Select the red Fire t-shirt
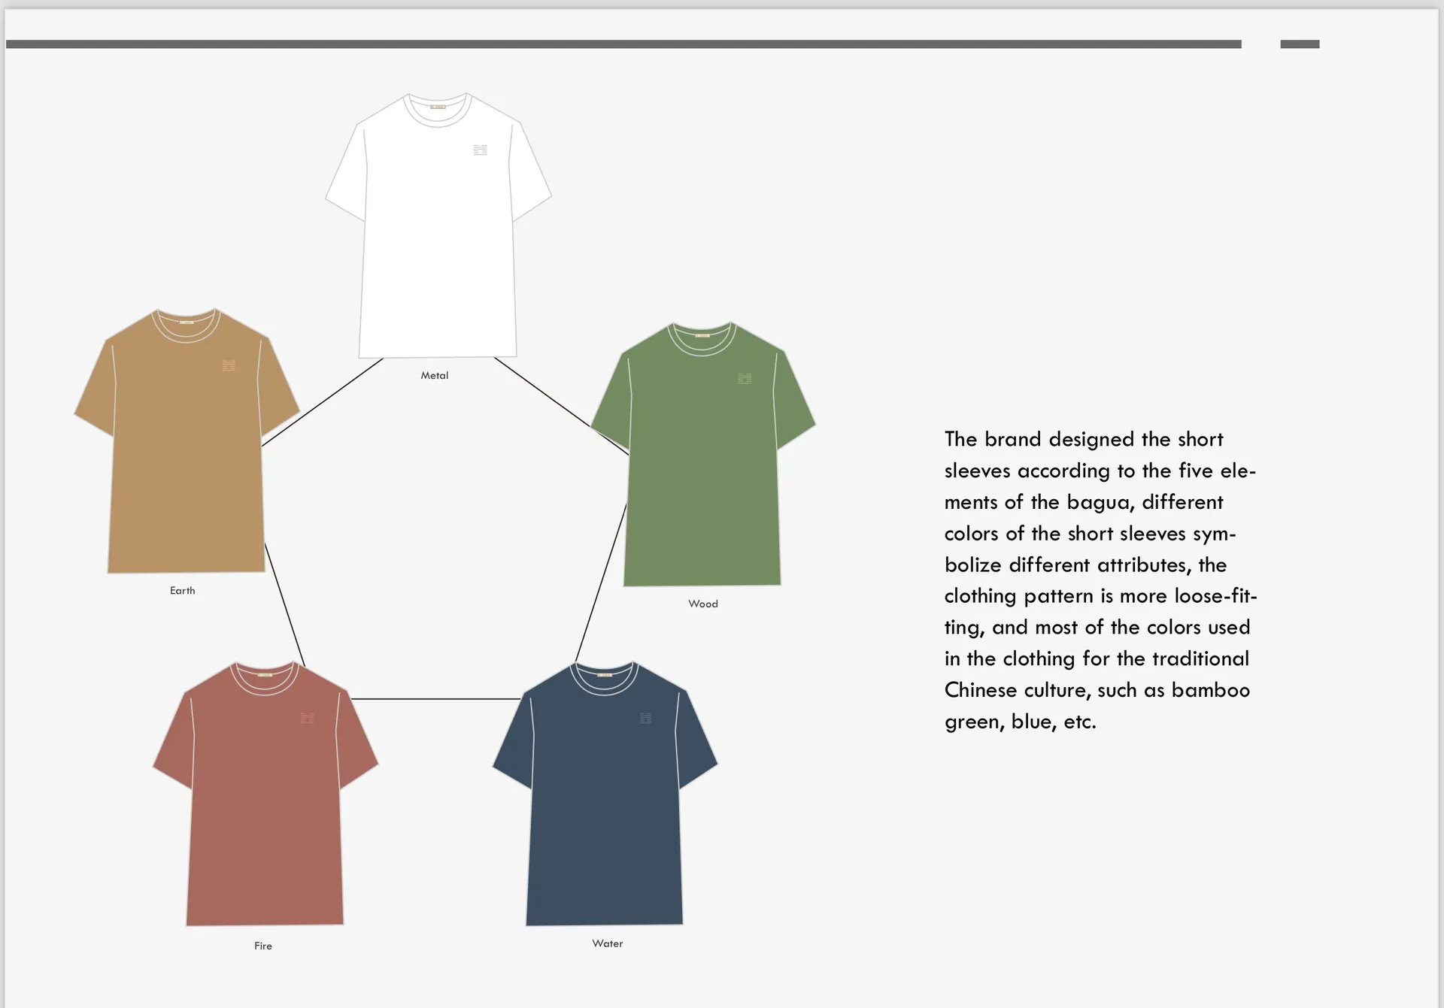 point(265,819)
